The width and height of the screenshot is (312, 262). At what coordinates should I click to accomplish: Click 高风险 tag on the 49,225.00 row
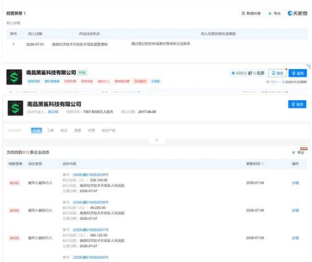tap(14, 210)
